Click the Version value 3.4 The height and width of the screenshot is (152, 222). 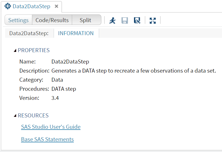pos(55,98)
